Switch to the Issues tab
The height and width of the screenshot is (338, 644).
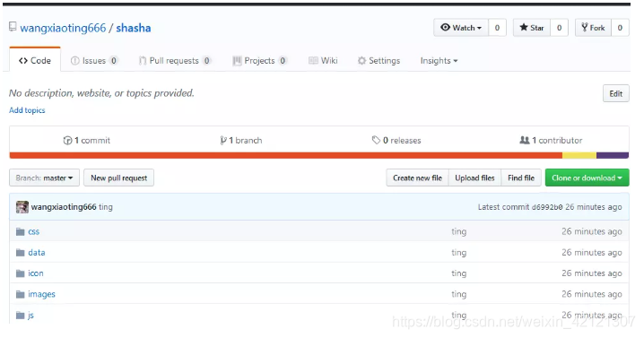[x=94, y=60]
